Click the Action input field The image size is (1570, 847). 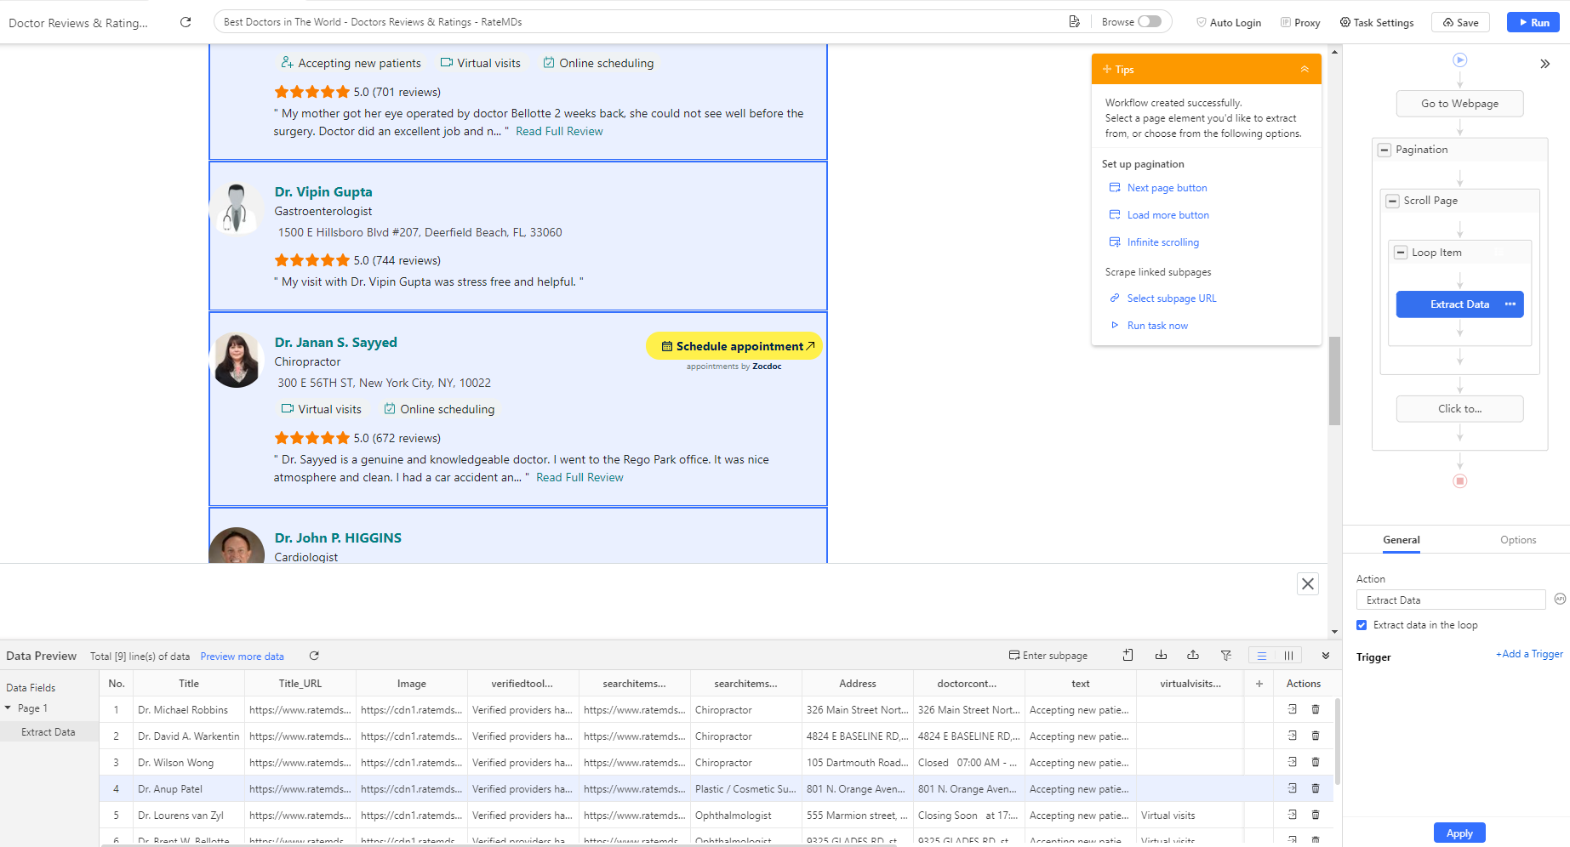(x=1450, y=600)
